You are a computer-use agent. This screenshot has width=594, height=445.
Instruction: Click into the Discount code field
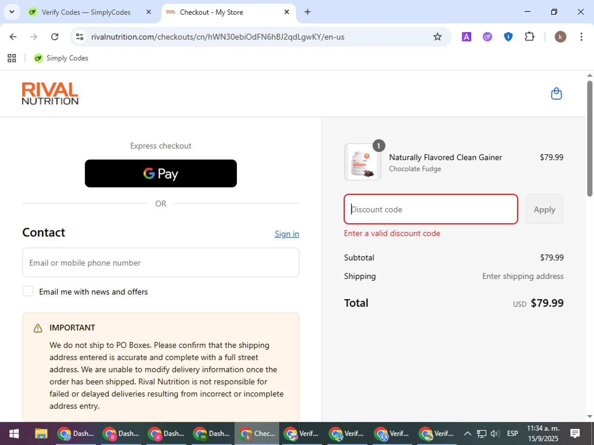[x=431, y=209]
